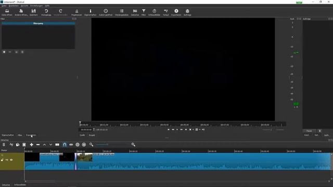The width and height of the screenshot is (333, 187).
Task: Overwrite clip using the down-chevron icon
Action: (51, 144)
